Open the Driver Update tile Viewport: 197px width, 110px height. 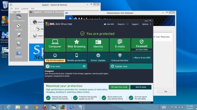point(98,57)
